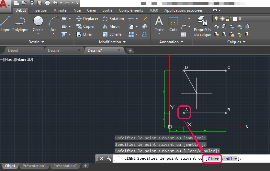Select the annUler command option
The image size is (270, 171).
click(x=229, y=159)
